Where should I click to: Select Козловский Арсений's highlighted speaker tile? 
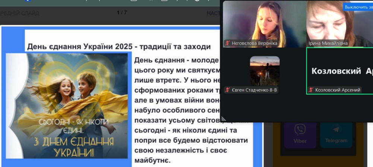pos(339,71)
